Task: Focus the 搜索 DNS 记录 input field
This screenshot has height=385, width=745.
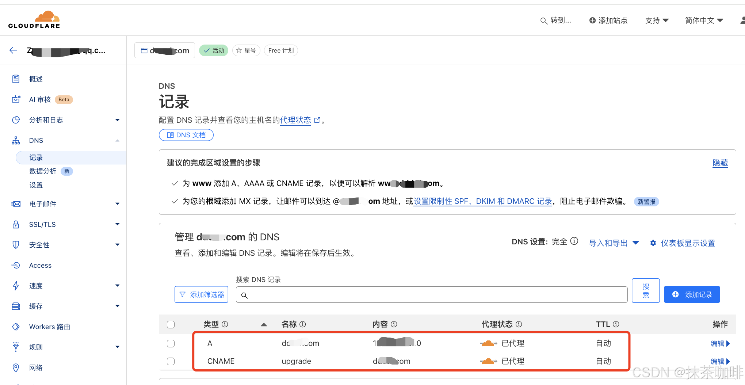Action: [x=432, y=295]
